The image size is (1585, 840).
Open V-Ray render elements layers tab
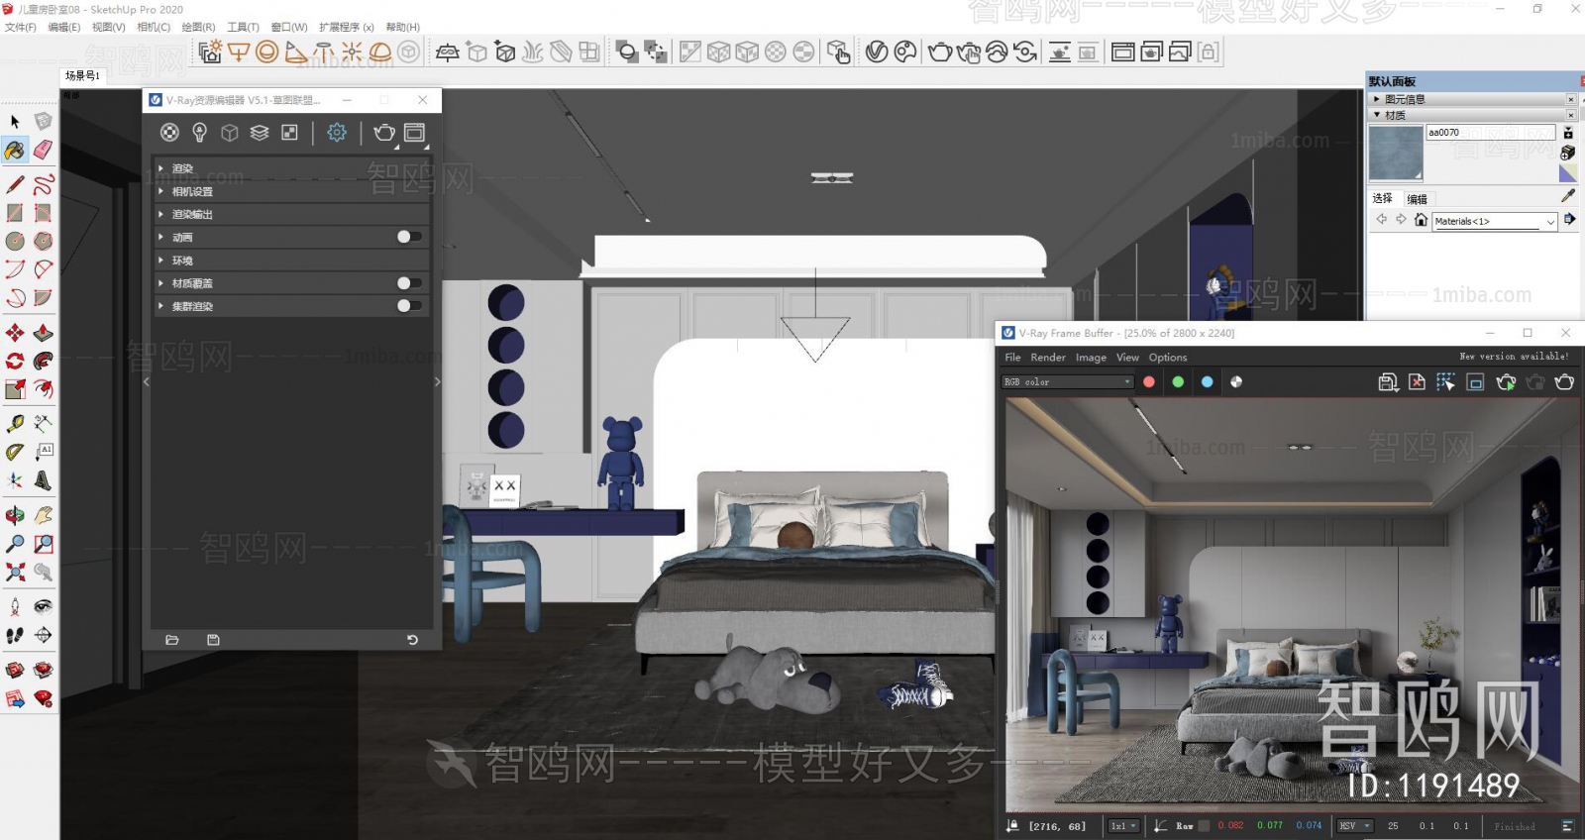coord(260,133)
